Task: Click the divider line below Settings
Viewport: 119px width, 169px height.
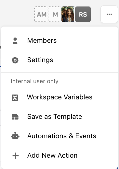Action: (59, 72)
